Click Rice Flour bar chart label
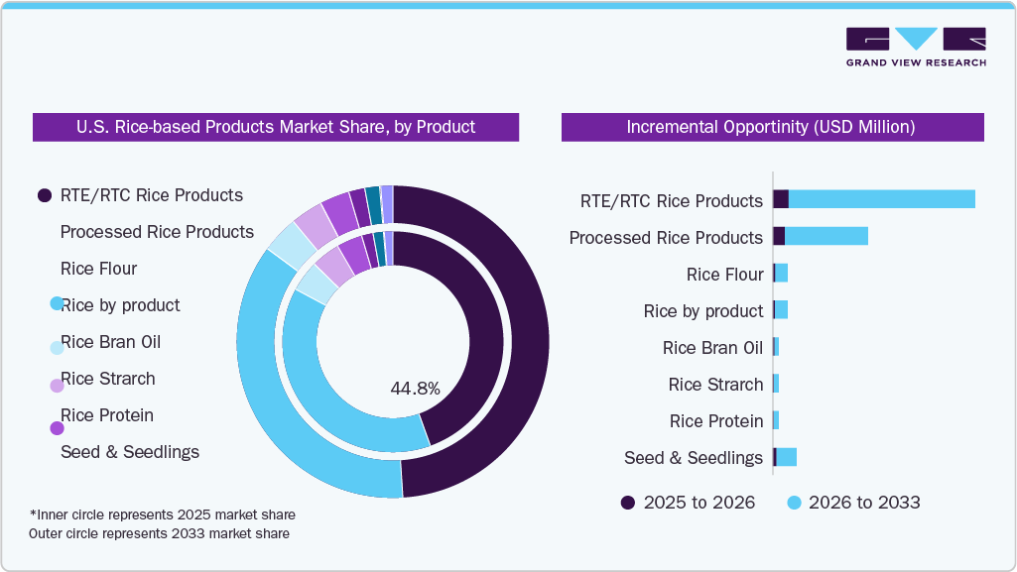 pos(724,275)
